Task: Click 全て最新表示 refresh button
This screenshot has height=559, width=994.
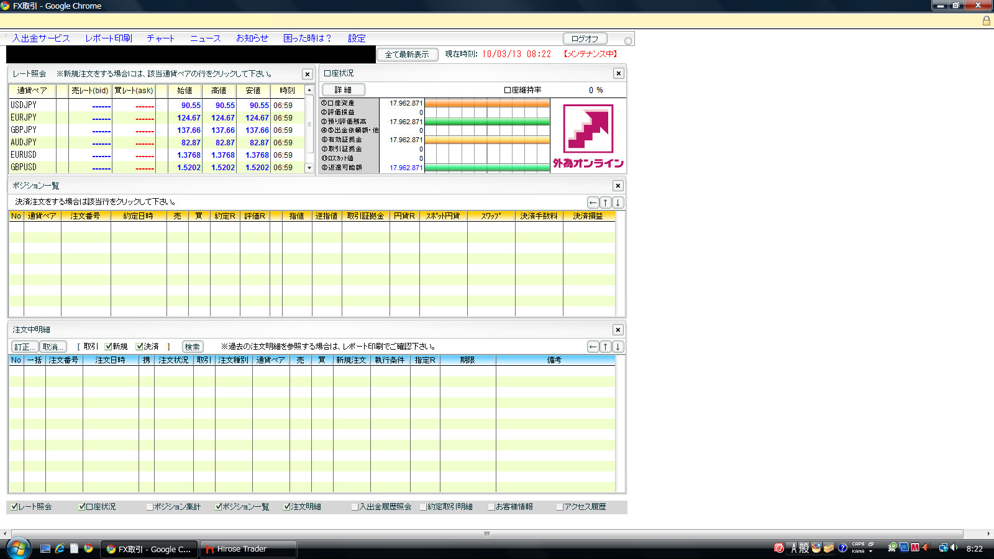Action: tap(407, 55)
